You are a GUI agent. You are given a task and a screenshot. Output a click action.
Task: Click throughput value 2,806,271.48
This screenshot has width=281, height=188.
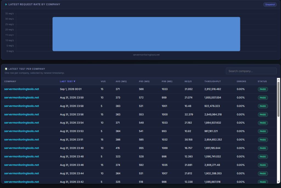coord(212,165)
